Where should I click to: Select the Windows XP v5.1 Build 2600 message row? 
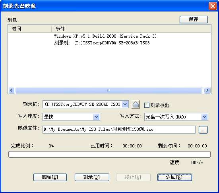pos(105,36)
